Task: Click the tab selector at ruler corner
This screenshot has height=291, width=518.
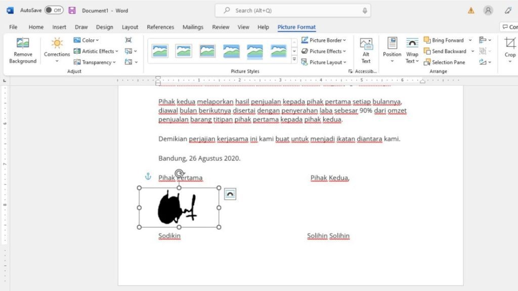Action: coord(5,80)
